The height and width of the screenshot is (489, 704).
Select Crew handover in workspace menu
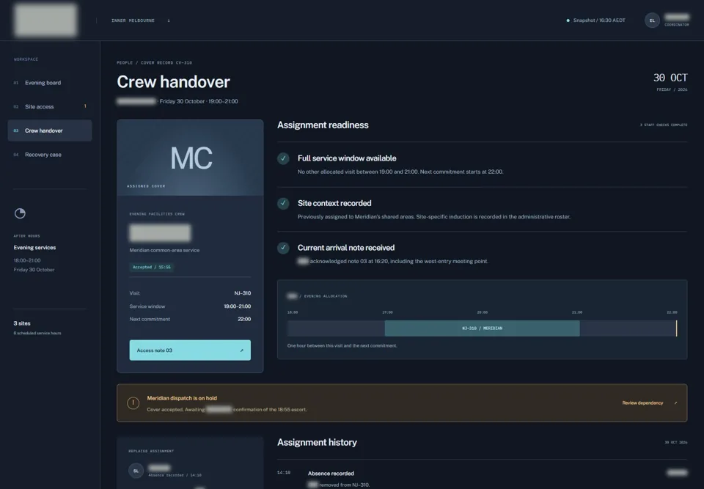pyautogui.click(x=50, y=130)
